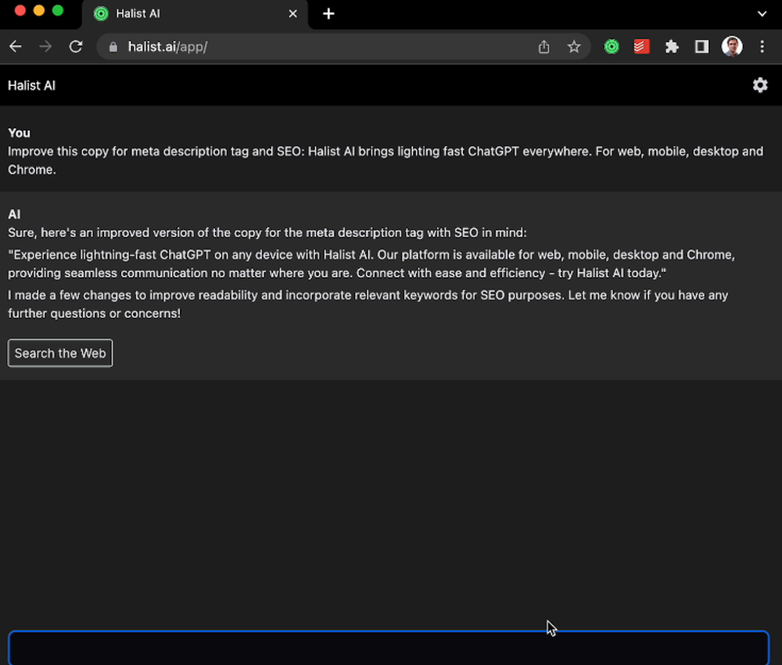Click the green Halist AI extension icon

[x=611, y=46]
